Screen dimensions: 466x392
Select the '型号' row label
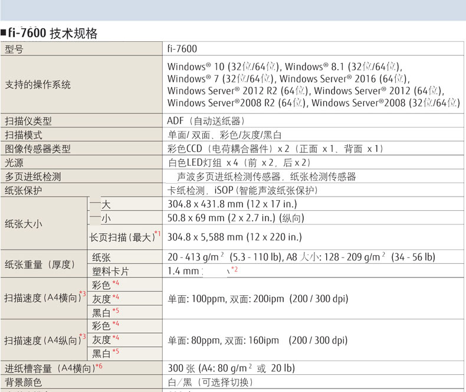tap(14, 49)
